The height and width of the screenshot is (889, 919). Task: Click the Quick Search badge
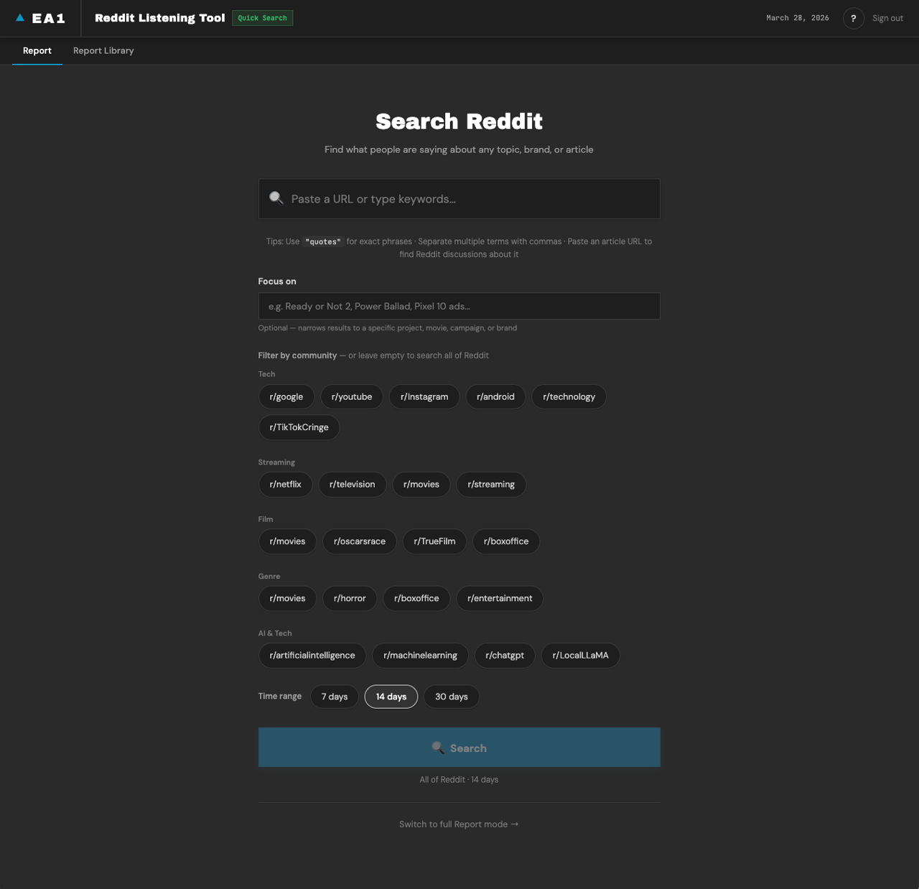[x=262, y=18]
